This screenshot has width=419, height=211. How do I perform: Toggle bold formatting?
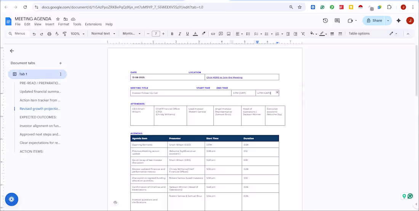pyautogui.click(x=172, y=34)
